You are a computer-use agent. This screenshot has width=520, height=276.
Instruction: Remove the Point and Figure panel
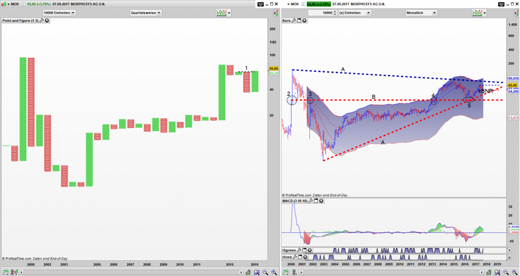[47, 20]
